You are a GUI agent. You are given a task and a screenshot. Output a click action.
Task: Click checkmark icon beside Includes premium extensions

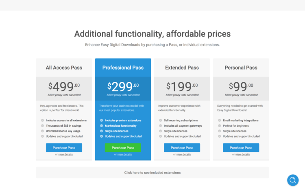click(102, 120)
